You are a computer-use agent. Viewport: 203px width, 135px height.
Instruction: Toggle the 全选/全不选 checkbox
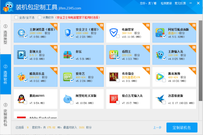coord(16,17)
